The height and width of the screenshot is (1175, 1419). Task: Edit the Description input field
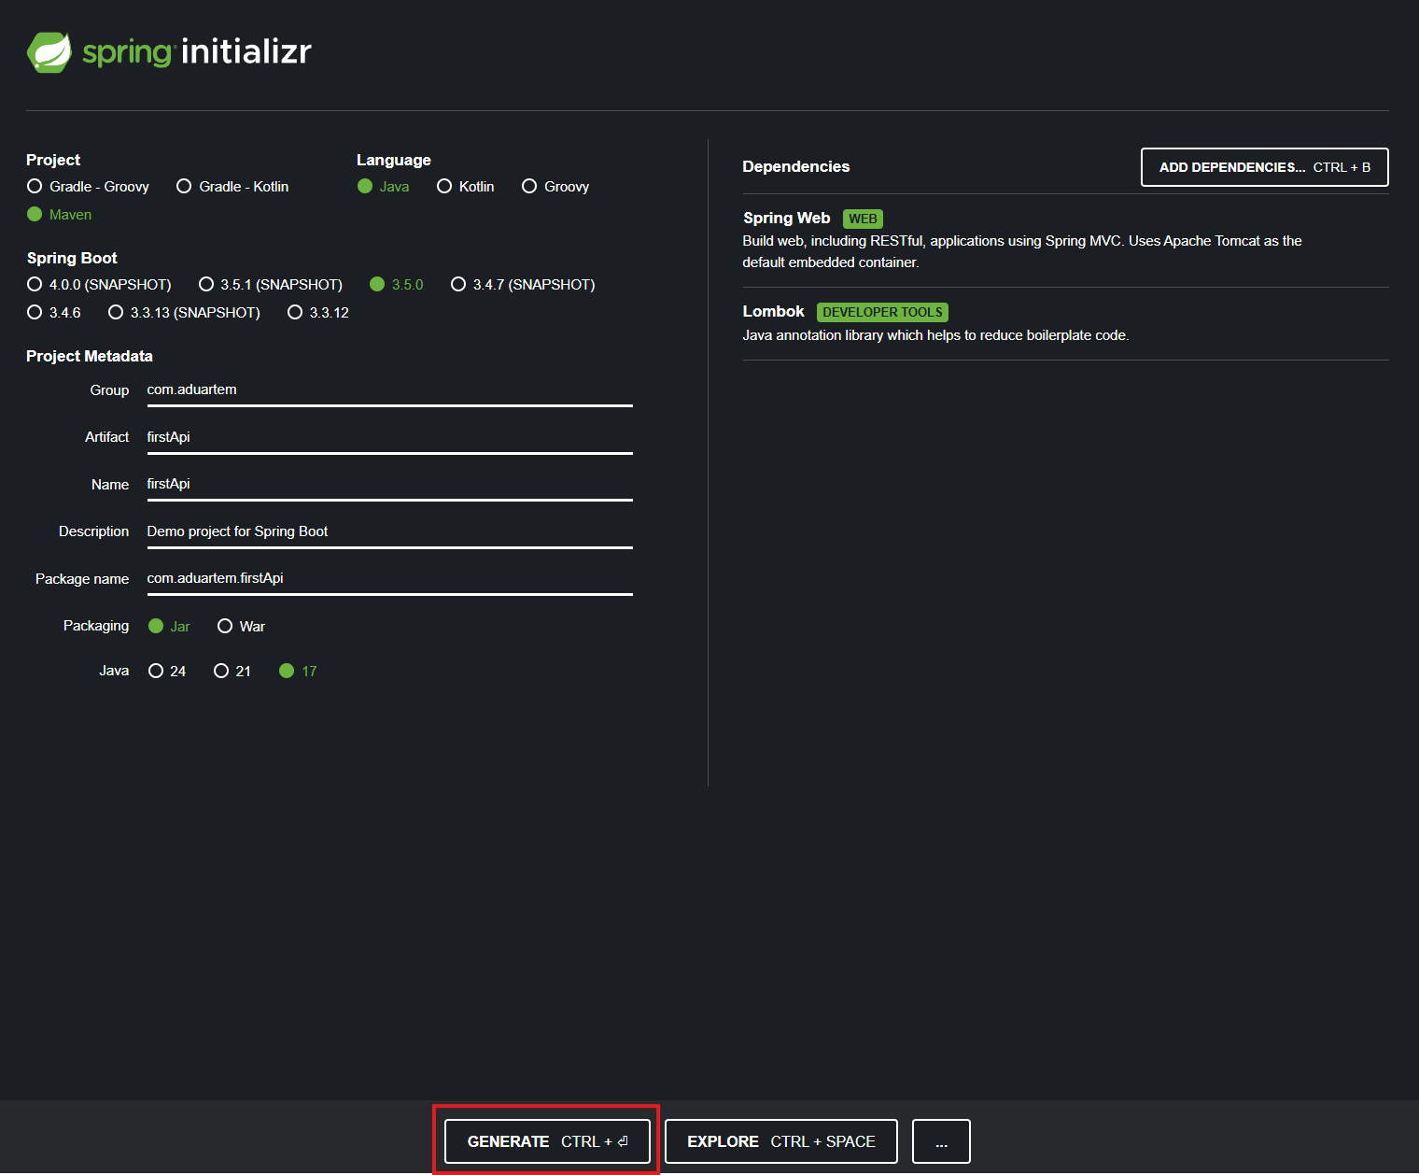tap(389, 531)
